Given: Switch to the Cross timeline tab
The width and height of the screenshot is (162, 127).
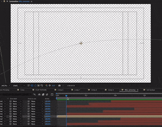Looking at the screenshot, I should 22,90.
